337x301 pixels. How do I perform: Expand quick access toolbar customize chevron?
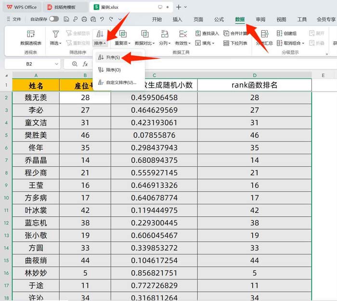click(x=120, y=19)
